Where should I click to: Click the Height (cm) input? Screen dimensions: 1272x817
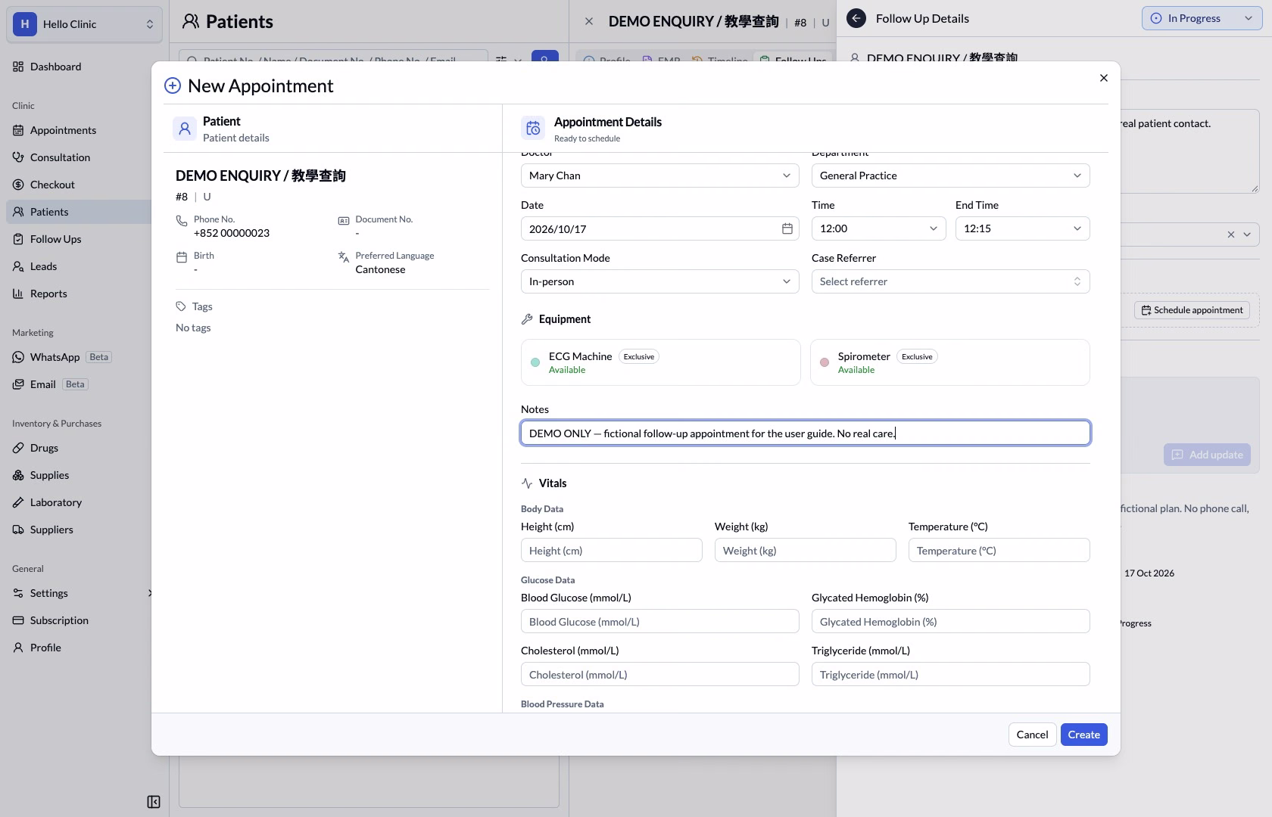point(611,550)
